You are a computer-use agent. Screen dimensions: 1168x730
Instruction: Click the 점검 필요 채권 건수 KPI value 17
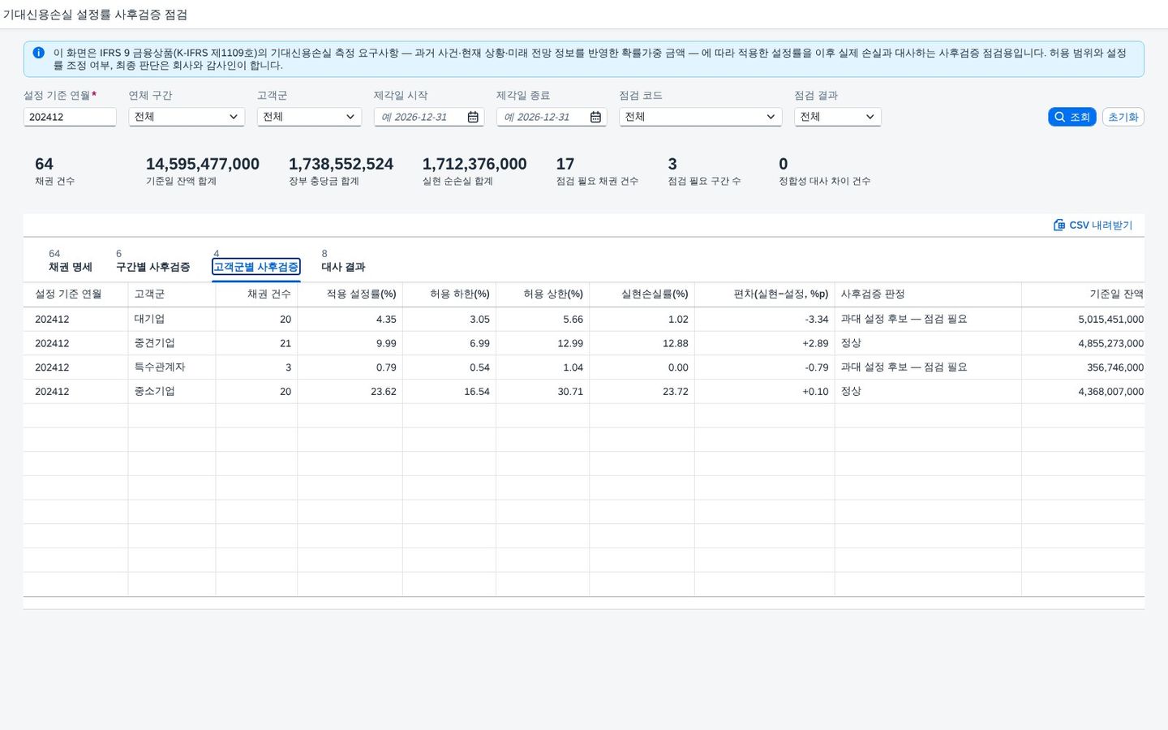click(x=565, y=164)
